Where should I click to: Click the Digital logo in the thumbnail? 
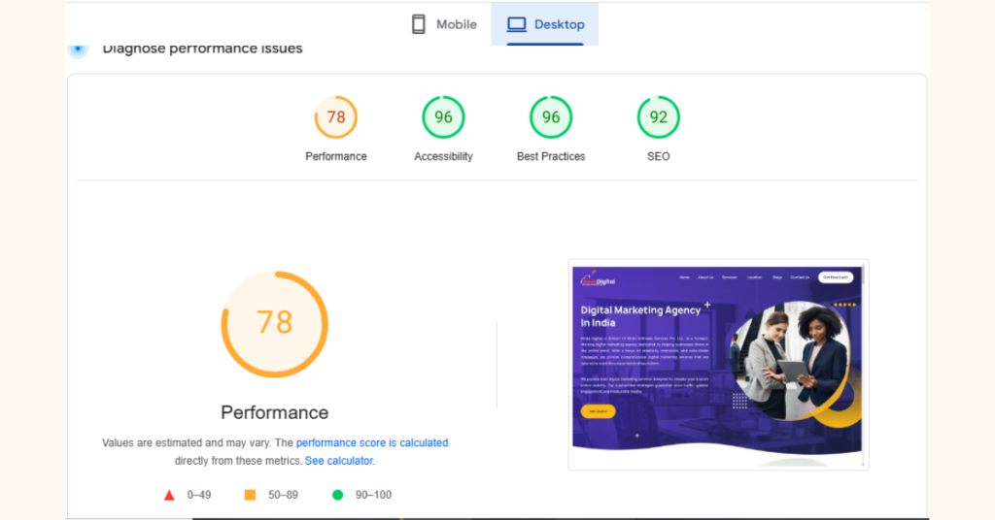(598, 279)
